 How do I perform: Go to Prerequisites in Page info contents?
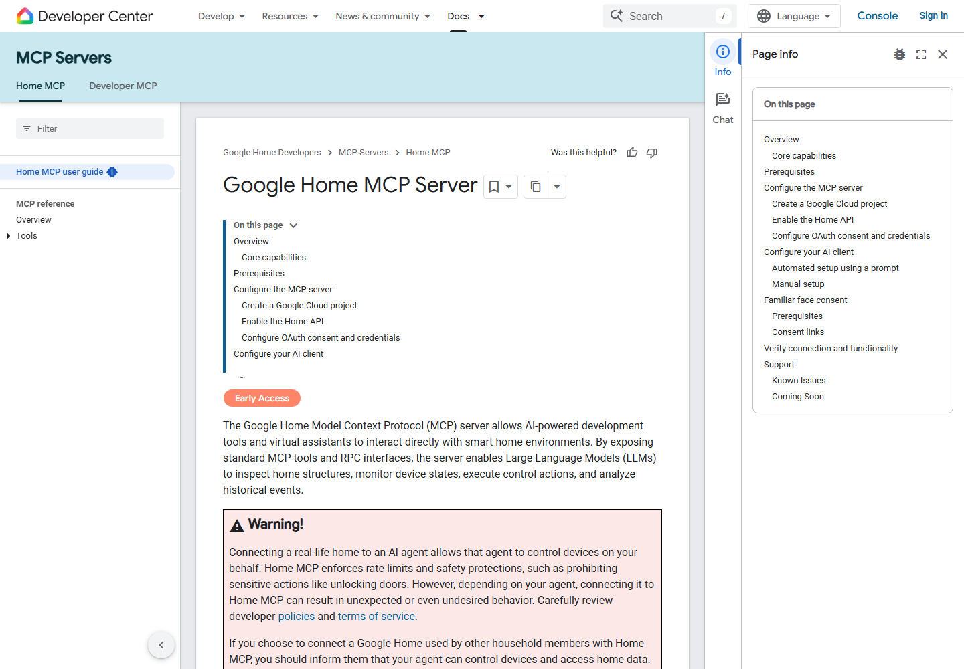pos(789,172)
